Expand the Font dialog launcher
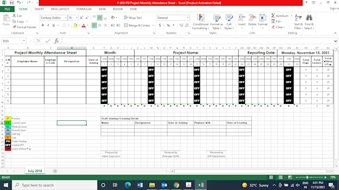Screen dimensions: 339x190 88,33
